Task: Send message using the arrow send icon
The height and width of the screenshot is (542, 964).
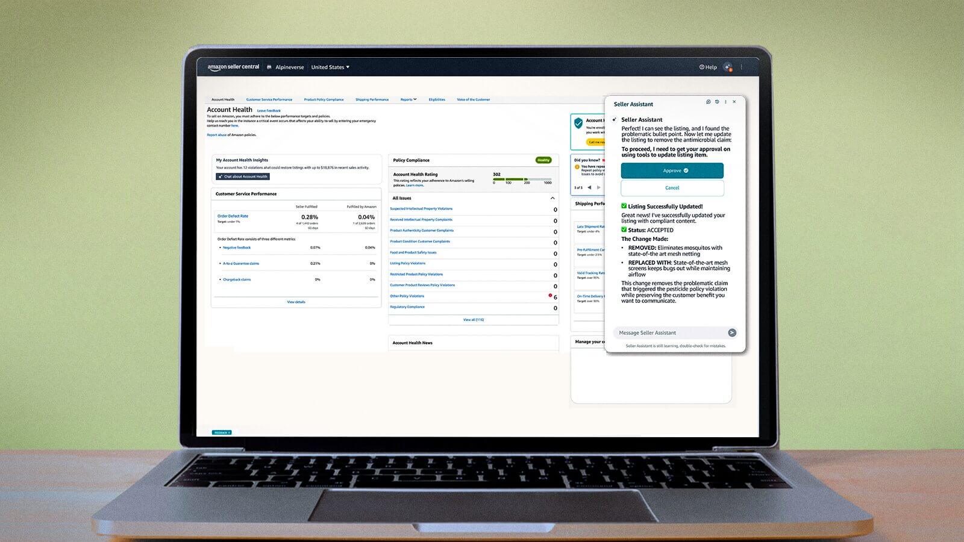Action: point(731,332)
